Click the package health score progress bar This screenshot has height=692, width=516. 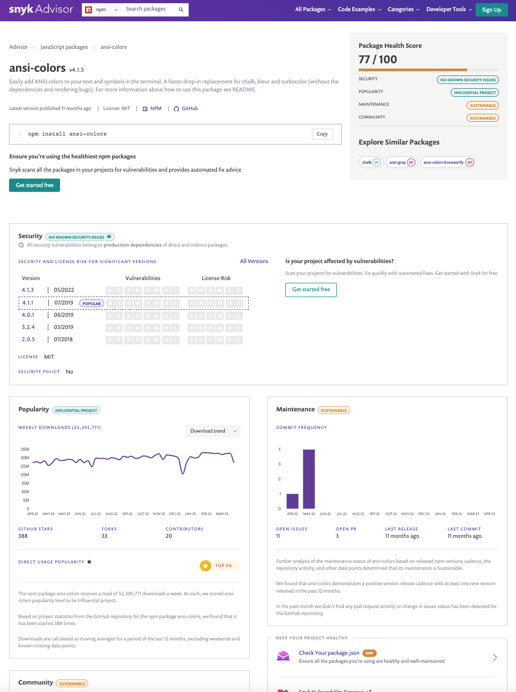(x=429, y=70)
